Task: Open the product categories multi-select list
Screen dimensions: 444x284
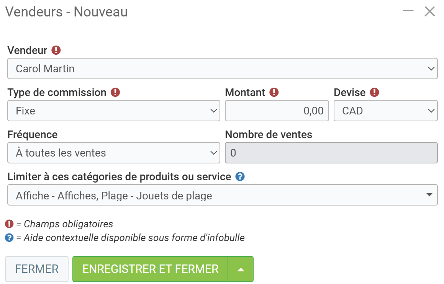Action: point(222,195)
